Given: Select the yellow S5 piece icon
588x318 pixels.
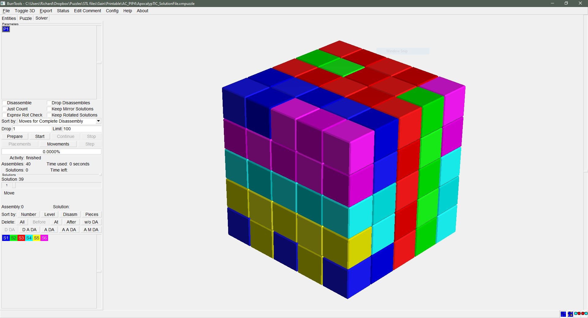Looking at the screenshot, I should click(36, 238).
